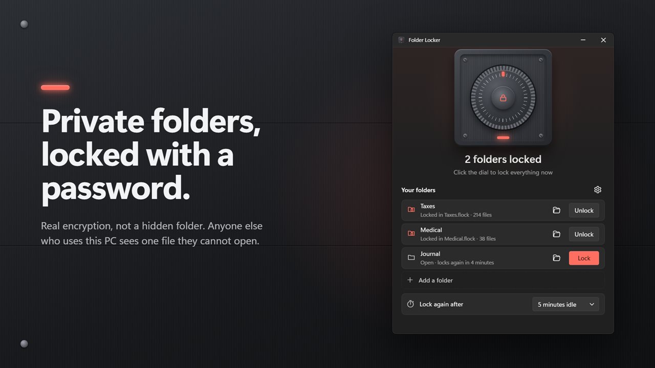Add a folder to the list
The width and height of the screenshot is (655, 368).
coord(503,280)
